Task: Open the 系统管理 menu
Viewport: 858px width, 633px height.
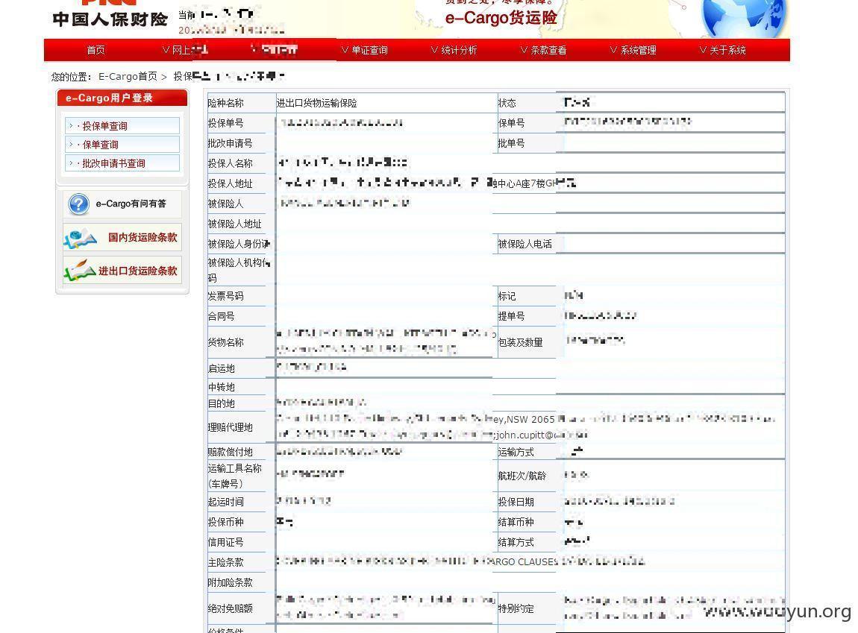Action: 633,50
